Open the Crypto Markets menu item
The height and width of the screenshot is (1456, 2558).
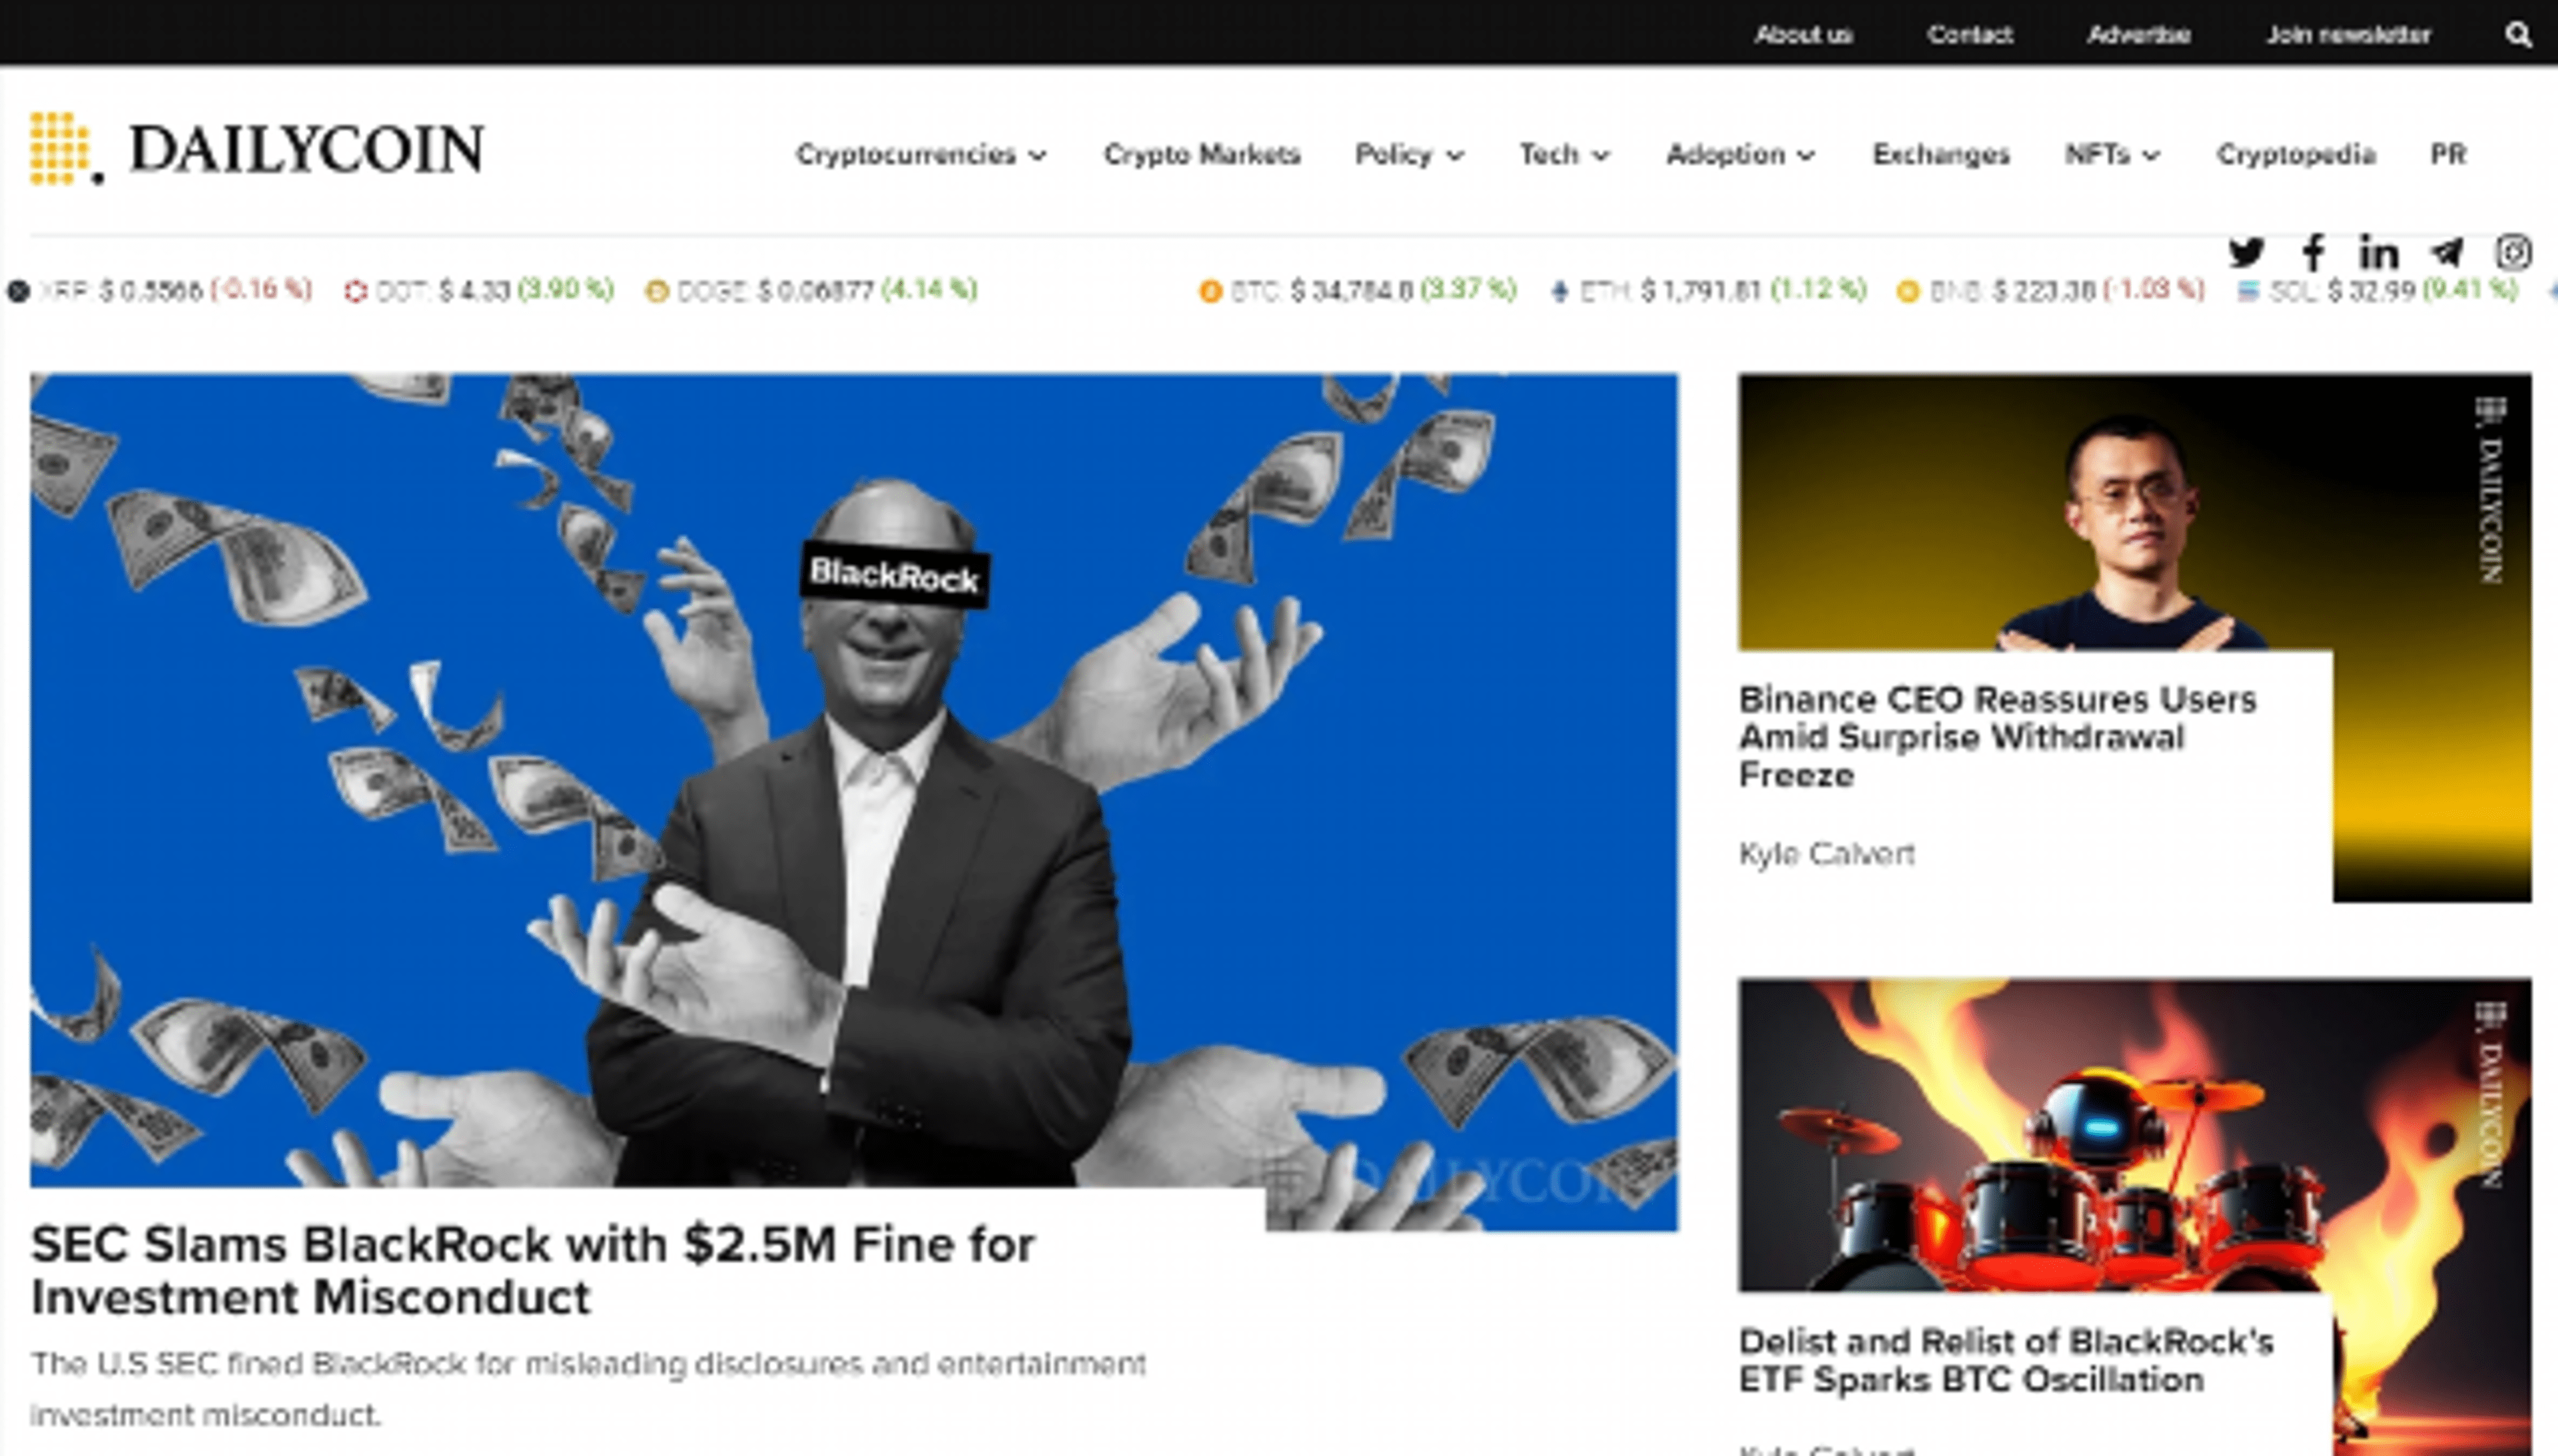point(1202,155)
